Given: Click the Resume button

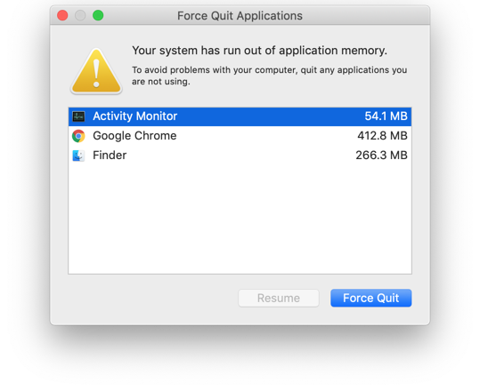Looking at the screenshot, I should pyautogui.click(x=279, y=299).
